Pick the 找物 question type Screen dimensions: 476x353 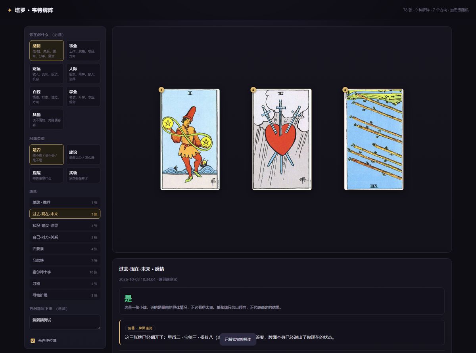(x=83, y=175)
